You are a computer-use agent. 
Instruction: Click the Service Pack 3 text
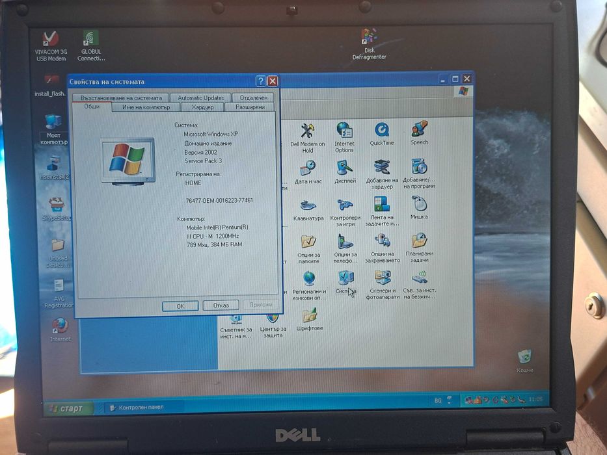203,161
